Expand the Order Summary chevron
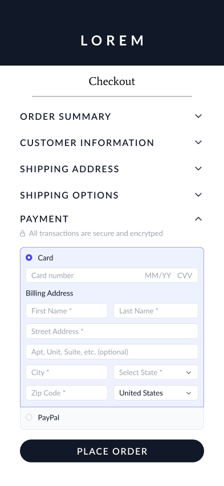This screenshot has height=486, width=224. pos(198,116)
